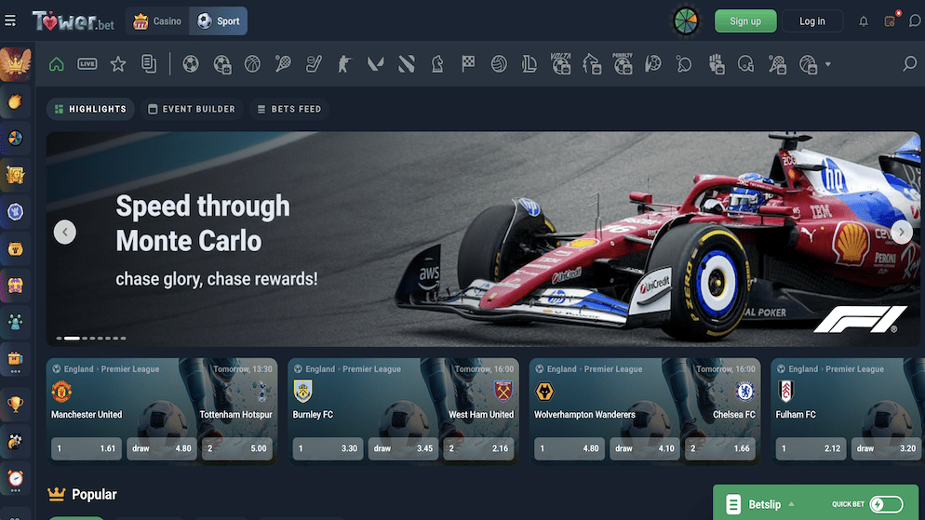Go to sportsbook home icon
Image resolution: width=925 pixels, height=520 pixels.
pyautogui.click(x=57, y=63)
